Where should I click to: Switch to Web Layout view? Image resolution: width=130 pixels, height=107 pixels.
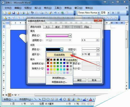(6, 95)
